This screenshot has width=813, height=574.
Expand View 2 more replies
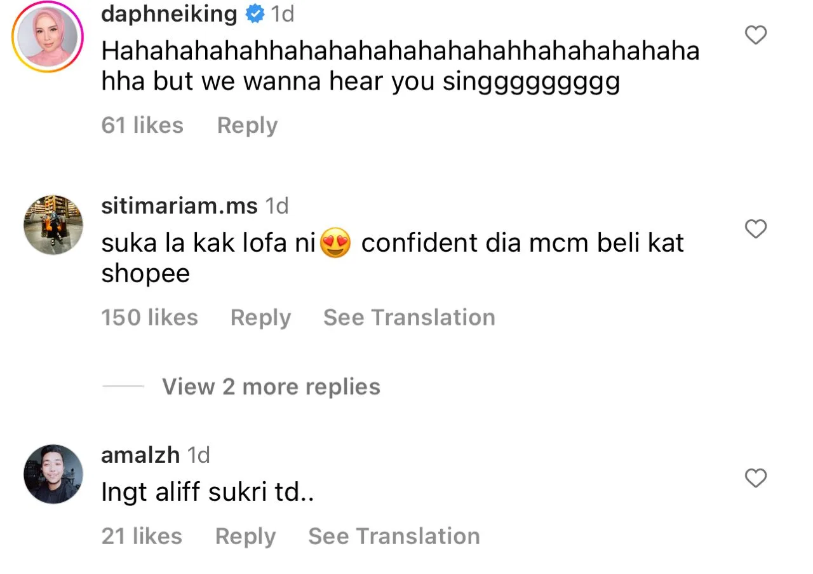pyautogui.click(x=271, y=386)
